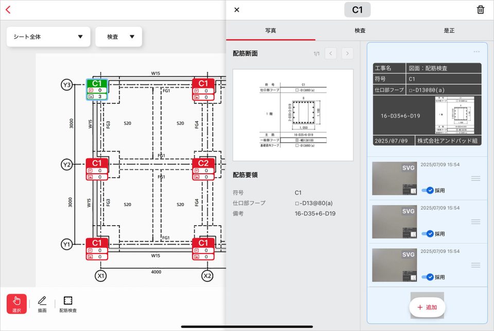Close the C1 detail panel
The height and width of the screenshot is (331, 494).
pos(237,10)
